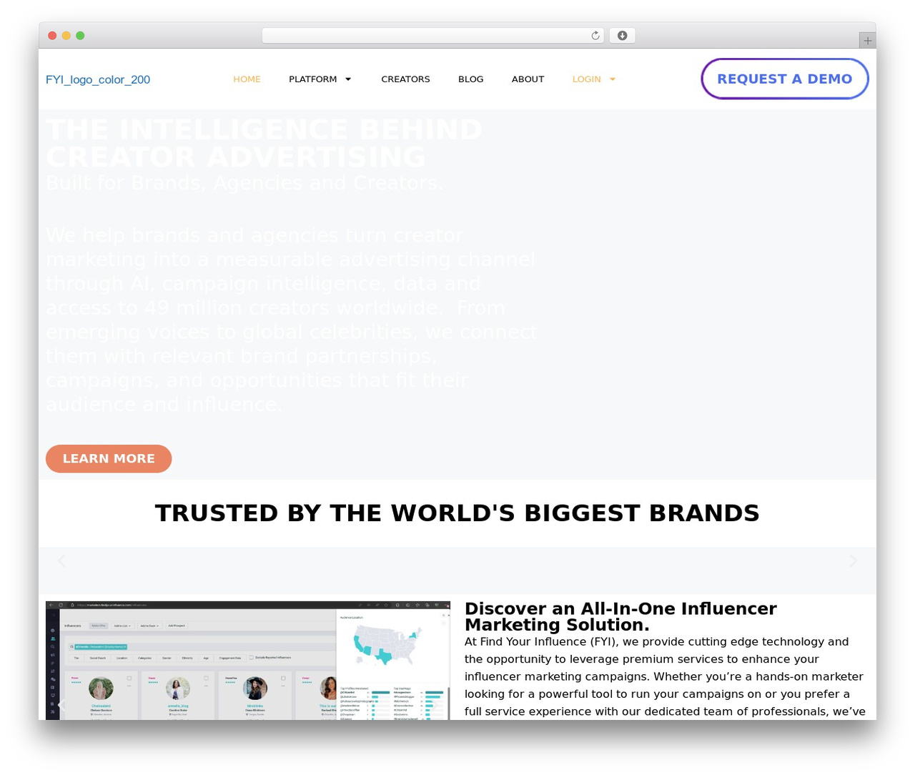Close the browser window with the red button
The image size is (915, 775).
point(52,36)
